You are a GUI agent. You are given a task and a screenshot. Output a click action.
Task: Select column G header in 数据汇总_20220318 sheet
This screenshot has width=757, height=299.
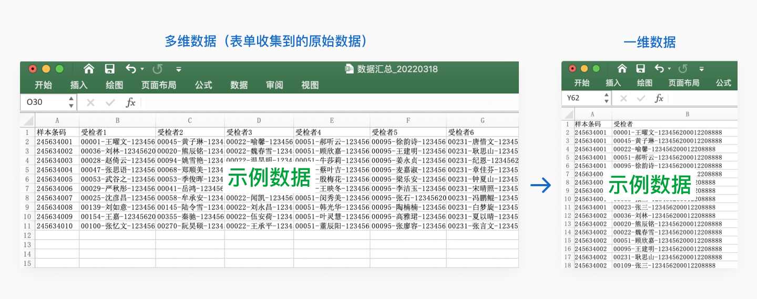coord(482,121)
